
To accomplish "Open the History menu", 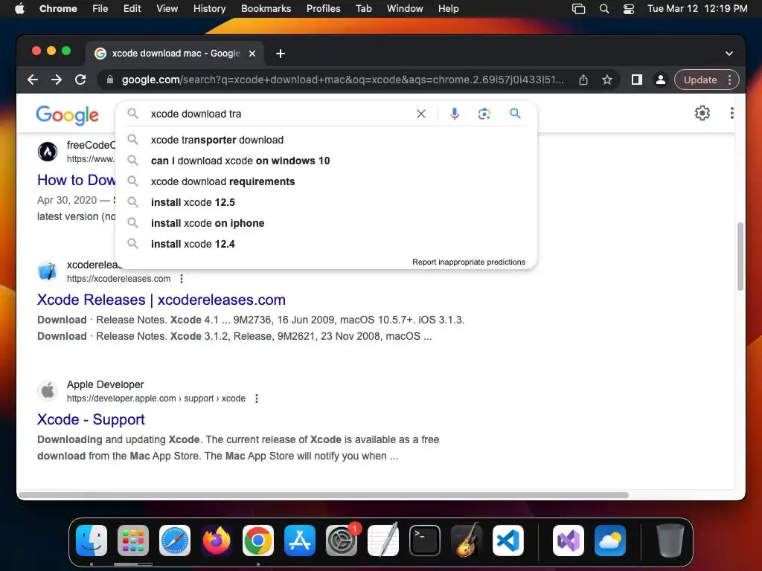I will click(x=209, y=9).
